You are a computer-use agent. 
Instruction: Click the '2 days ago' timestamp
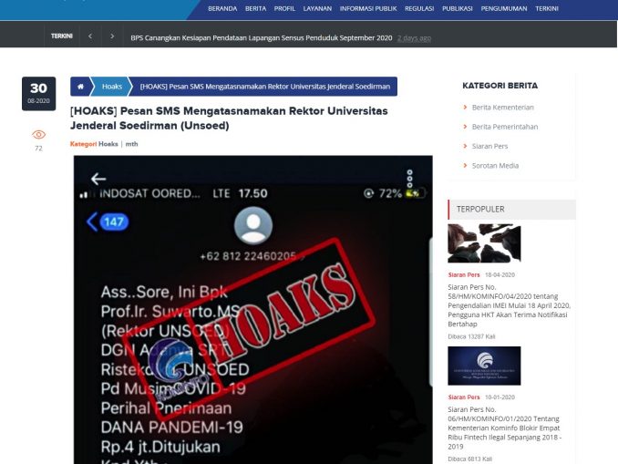[414, 38]
